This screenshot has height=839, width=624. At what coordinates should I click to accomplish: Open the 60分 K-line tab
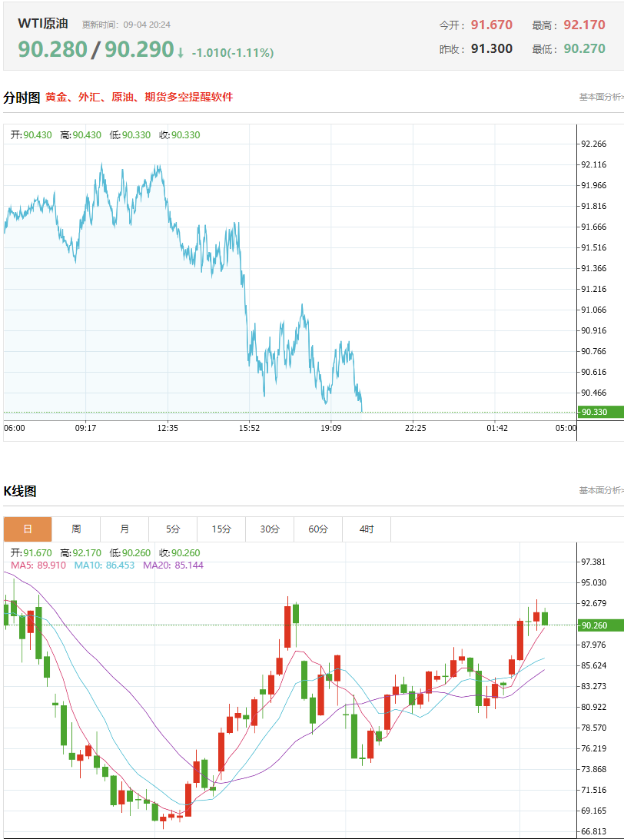pyautogui.click(x=318, y=529)
